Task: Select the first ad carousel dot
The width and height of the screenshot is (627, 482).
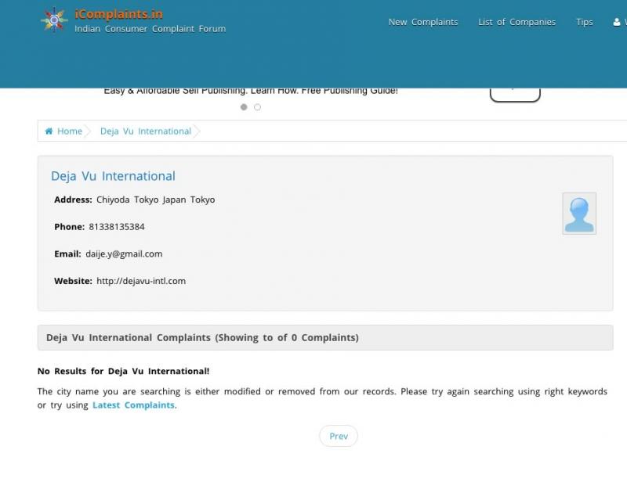Action: point(244,107)
